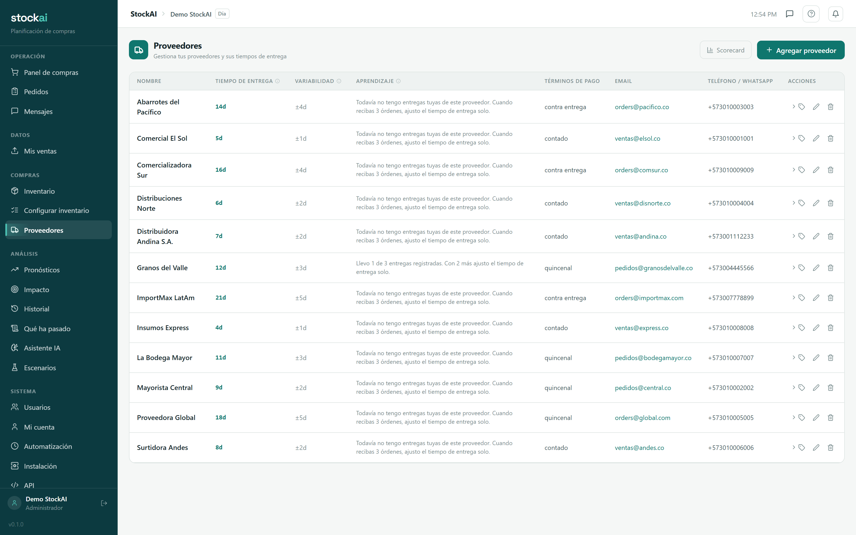
Task: Select the phone number +573010005005
Action: coord(731,418)
